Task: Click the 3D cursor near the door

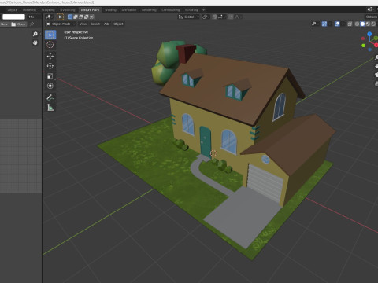Action: (213, 153)
